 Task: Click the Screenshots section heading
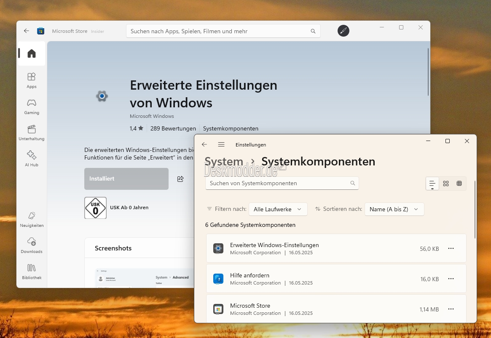point(113,248)
